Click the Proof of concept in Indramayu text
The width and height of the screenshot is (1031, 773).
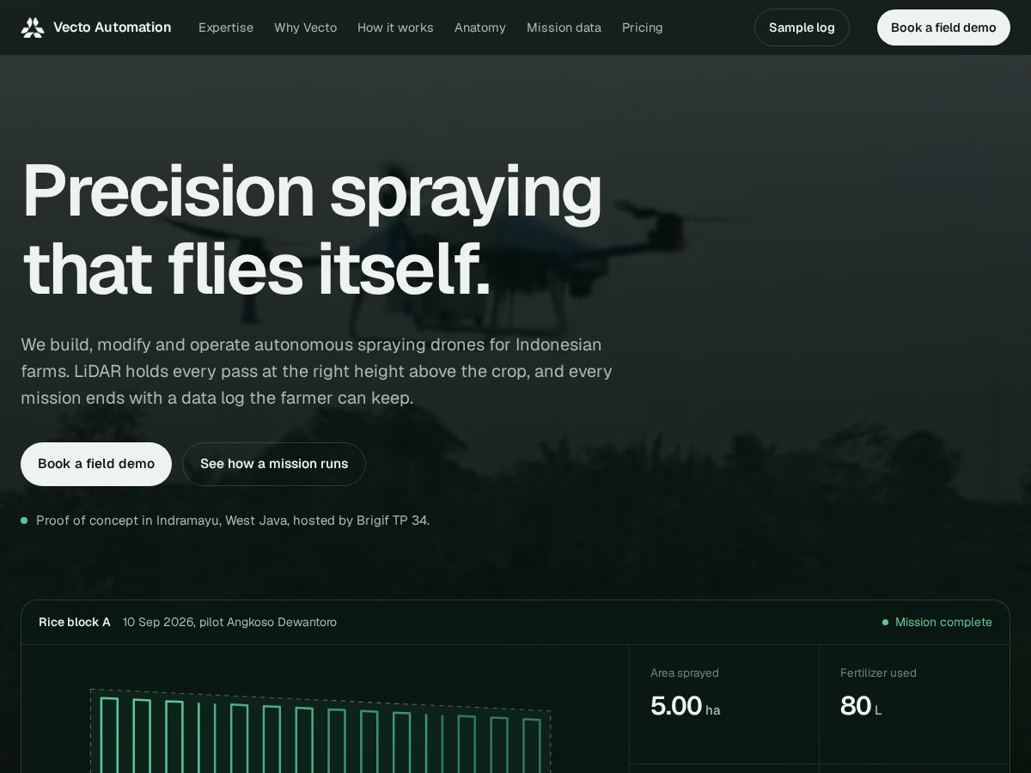(233, 520)
